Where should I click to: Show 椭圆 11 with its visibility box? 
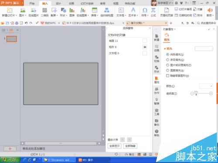pyautogui.click(x=145, y=41)
